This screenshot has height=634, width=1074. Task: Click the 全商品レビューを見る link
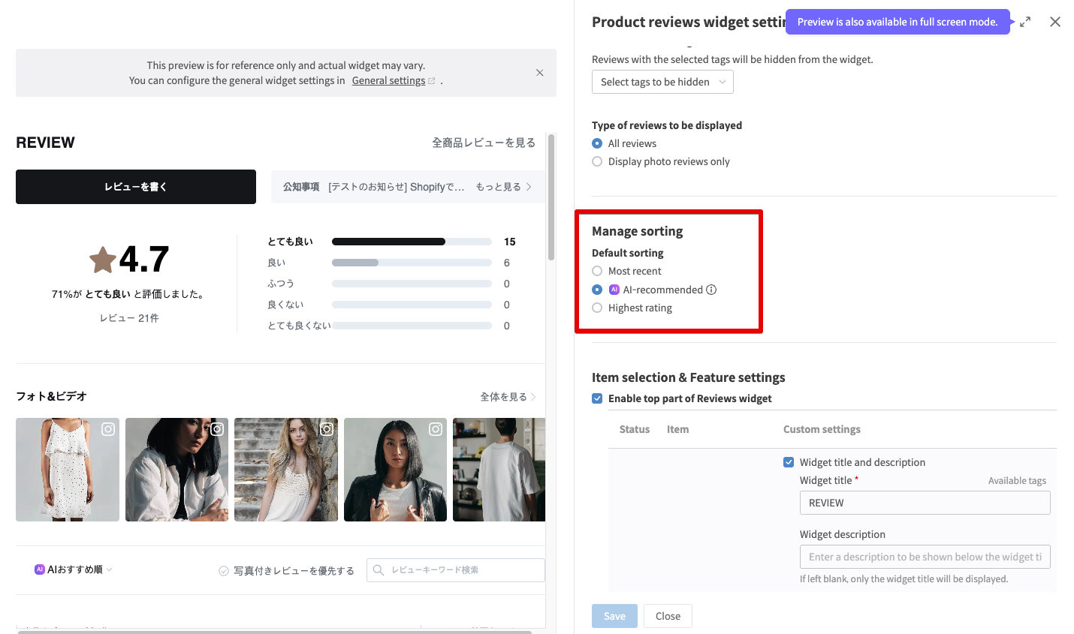pos(483,143)
